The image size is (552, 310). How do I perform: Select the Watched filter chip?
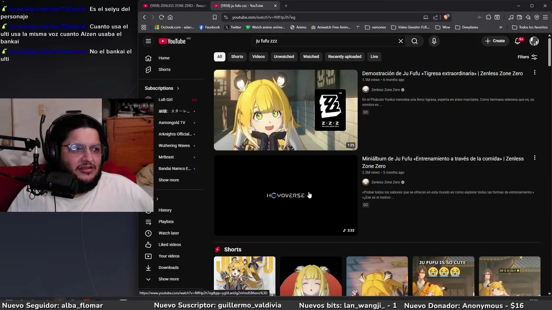pos(311,56)
